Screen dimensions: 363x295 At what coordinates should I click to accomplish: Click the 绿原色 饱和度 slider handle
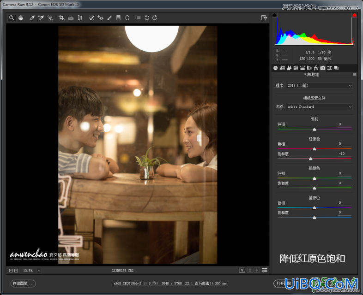click(315, 188)
